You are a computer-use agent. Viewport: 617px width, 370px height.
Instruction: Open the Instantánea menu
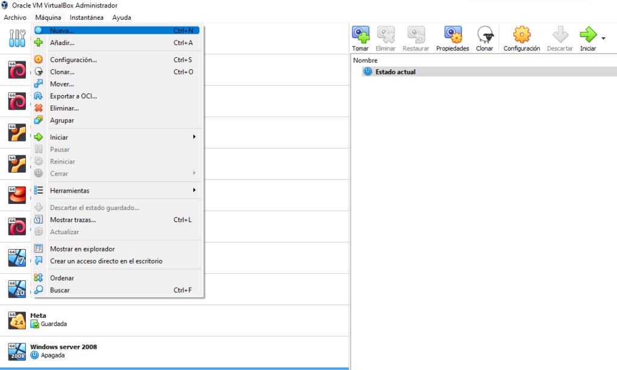coord(87,17)
